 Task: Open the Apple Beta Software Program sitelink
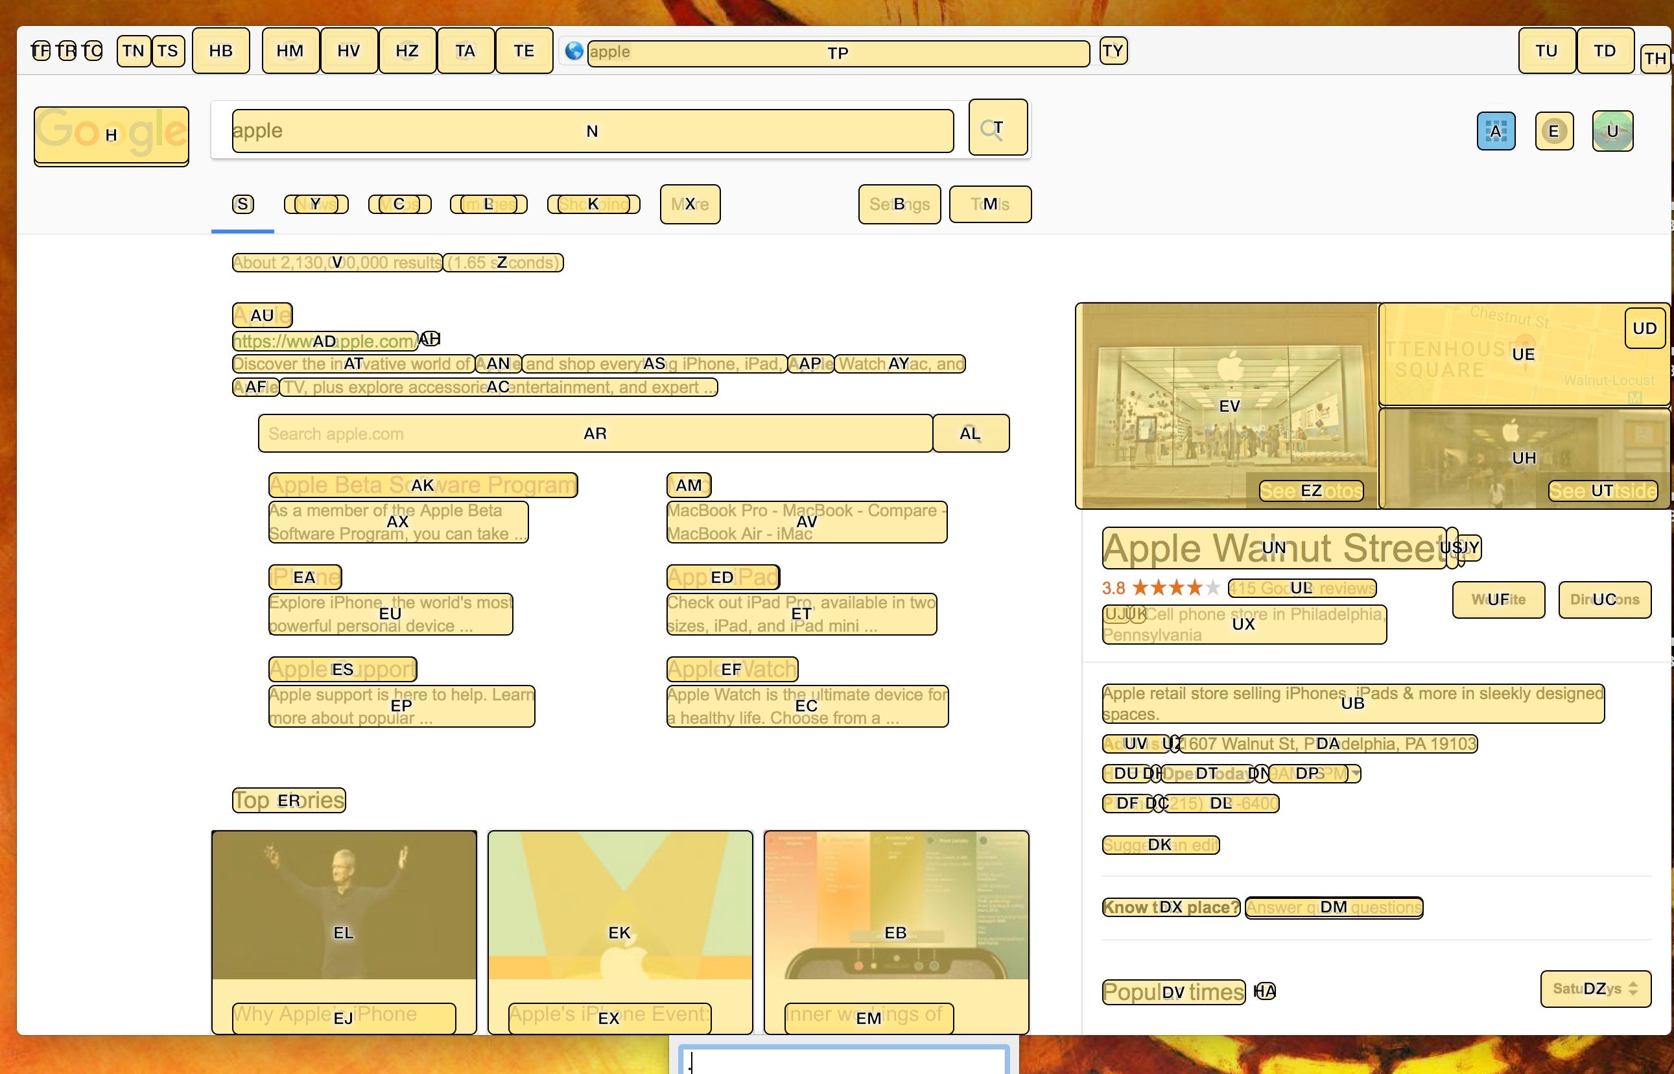(x=423, y=484)
